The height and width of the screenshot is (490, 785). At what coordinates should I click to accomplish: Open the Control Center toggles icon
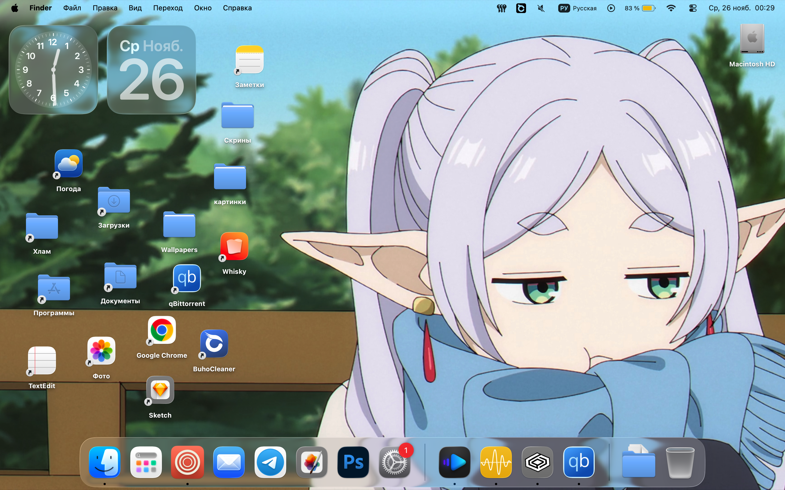(x=693, y=8)
